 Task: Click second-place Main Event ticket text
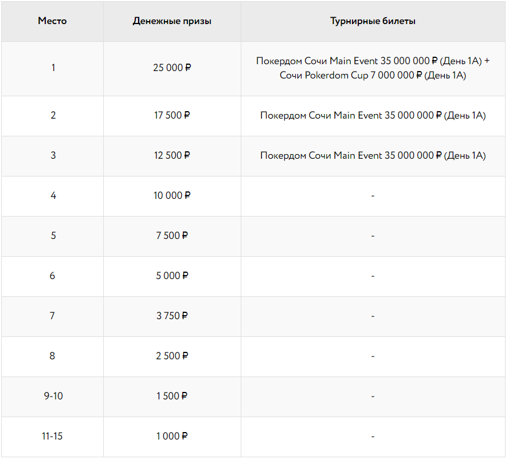373,115
